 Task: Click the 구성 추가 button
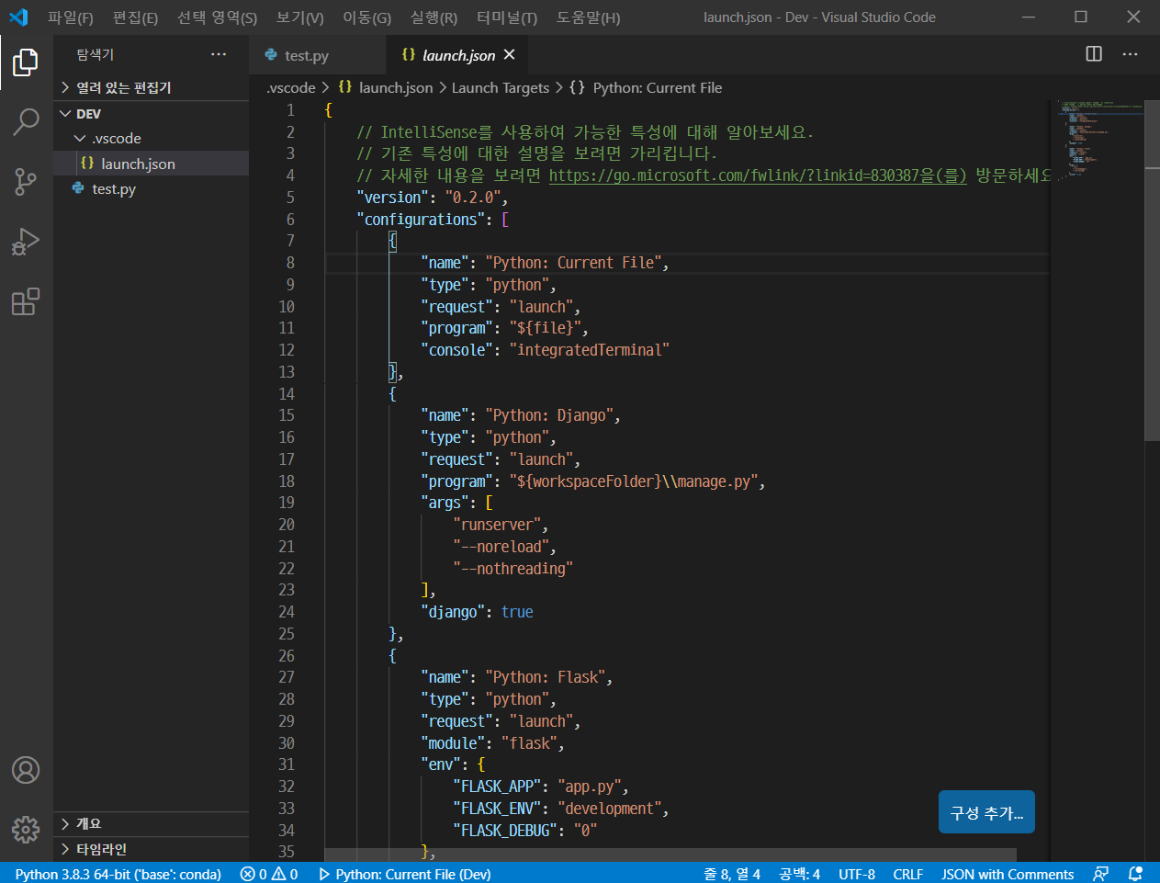click(986, 811)
